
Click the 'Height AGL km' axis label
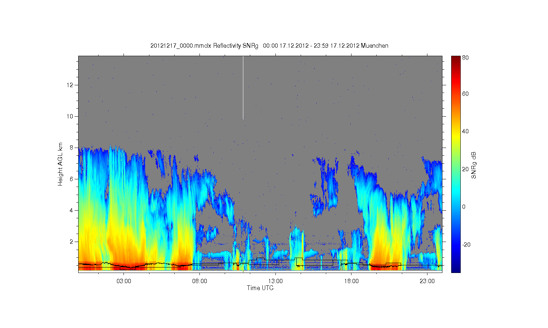(x=60, y=164)
